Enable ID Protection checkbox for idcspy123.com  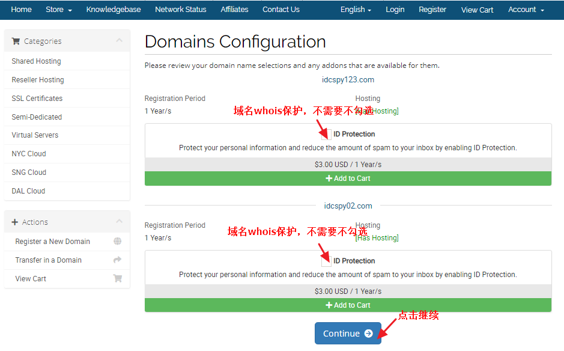coord(326,134)
